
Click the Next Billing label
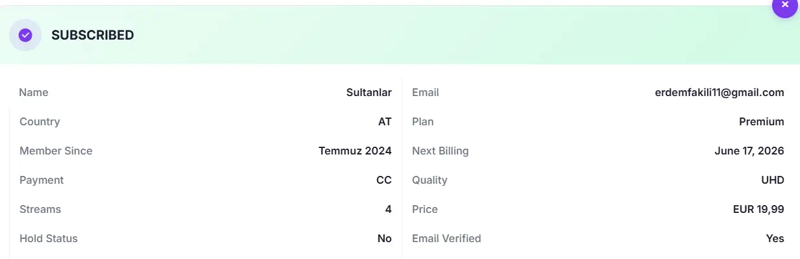coord(440,151)
